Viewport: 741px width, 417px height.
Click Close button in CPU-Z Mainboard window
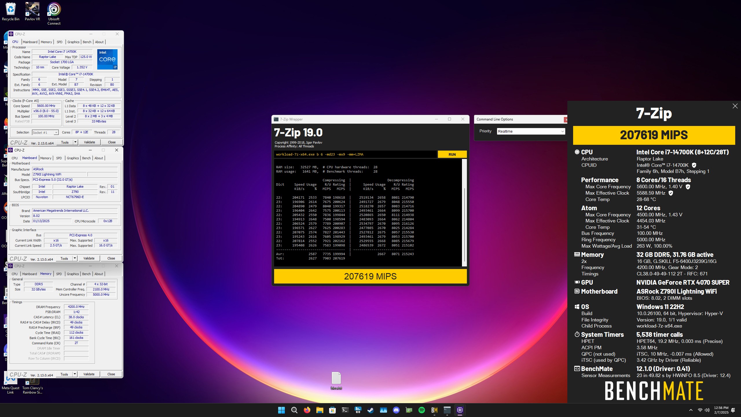(x=111, y=258)
